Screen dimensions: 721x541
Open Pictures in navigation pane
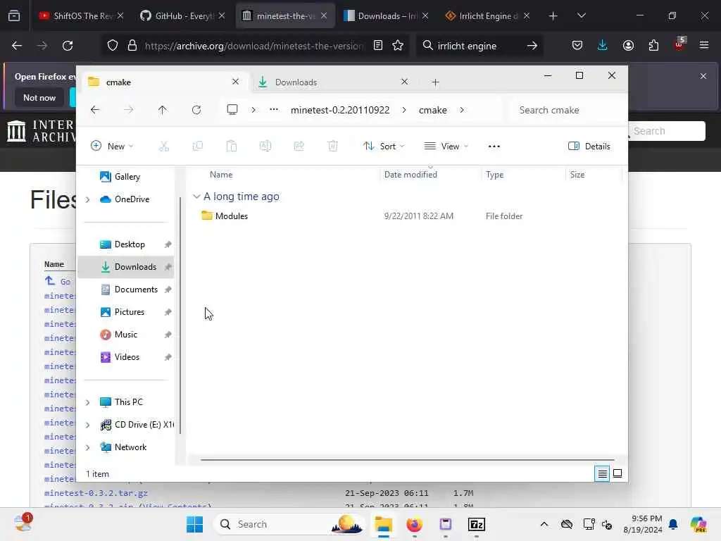tap(130, 312)
